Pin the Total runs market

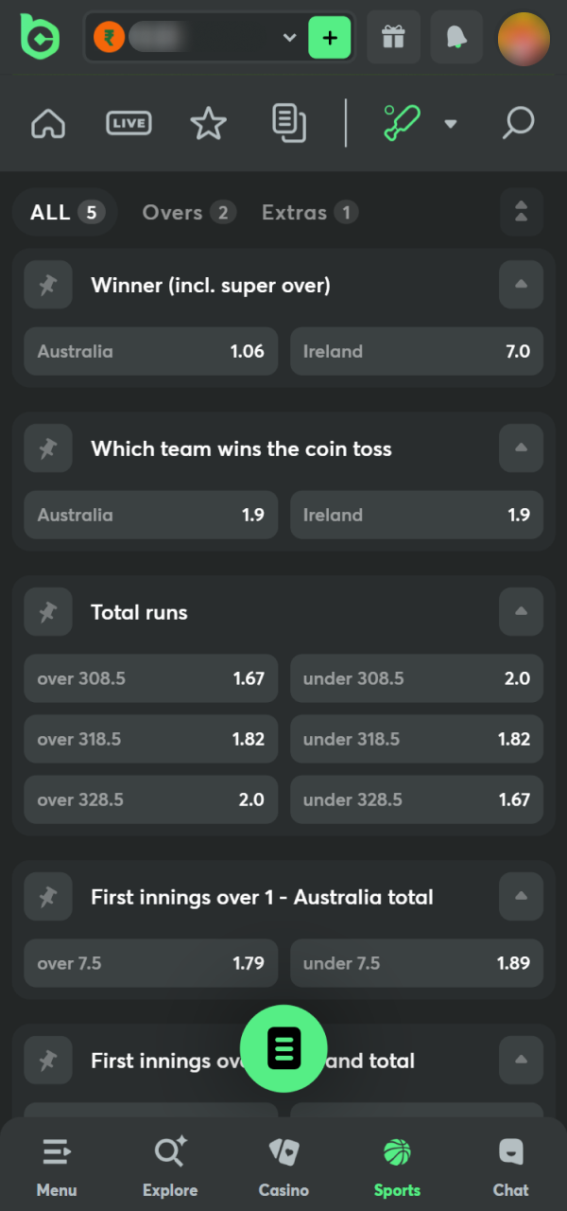pos(48,612)
